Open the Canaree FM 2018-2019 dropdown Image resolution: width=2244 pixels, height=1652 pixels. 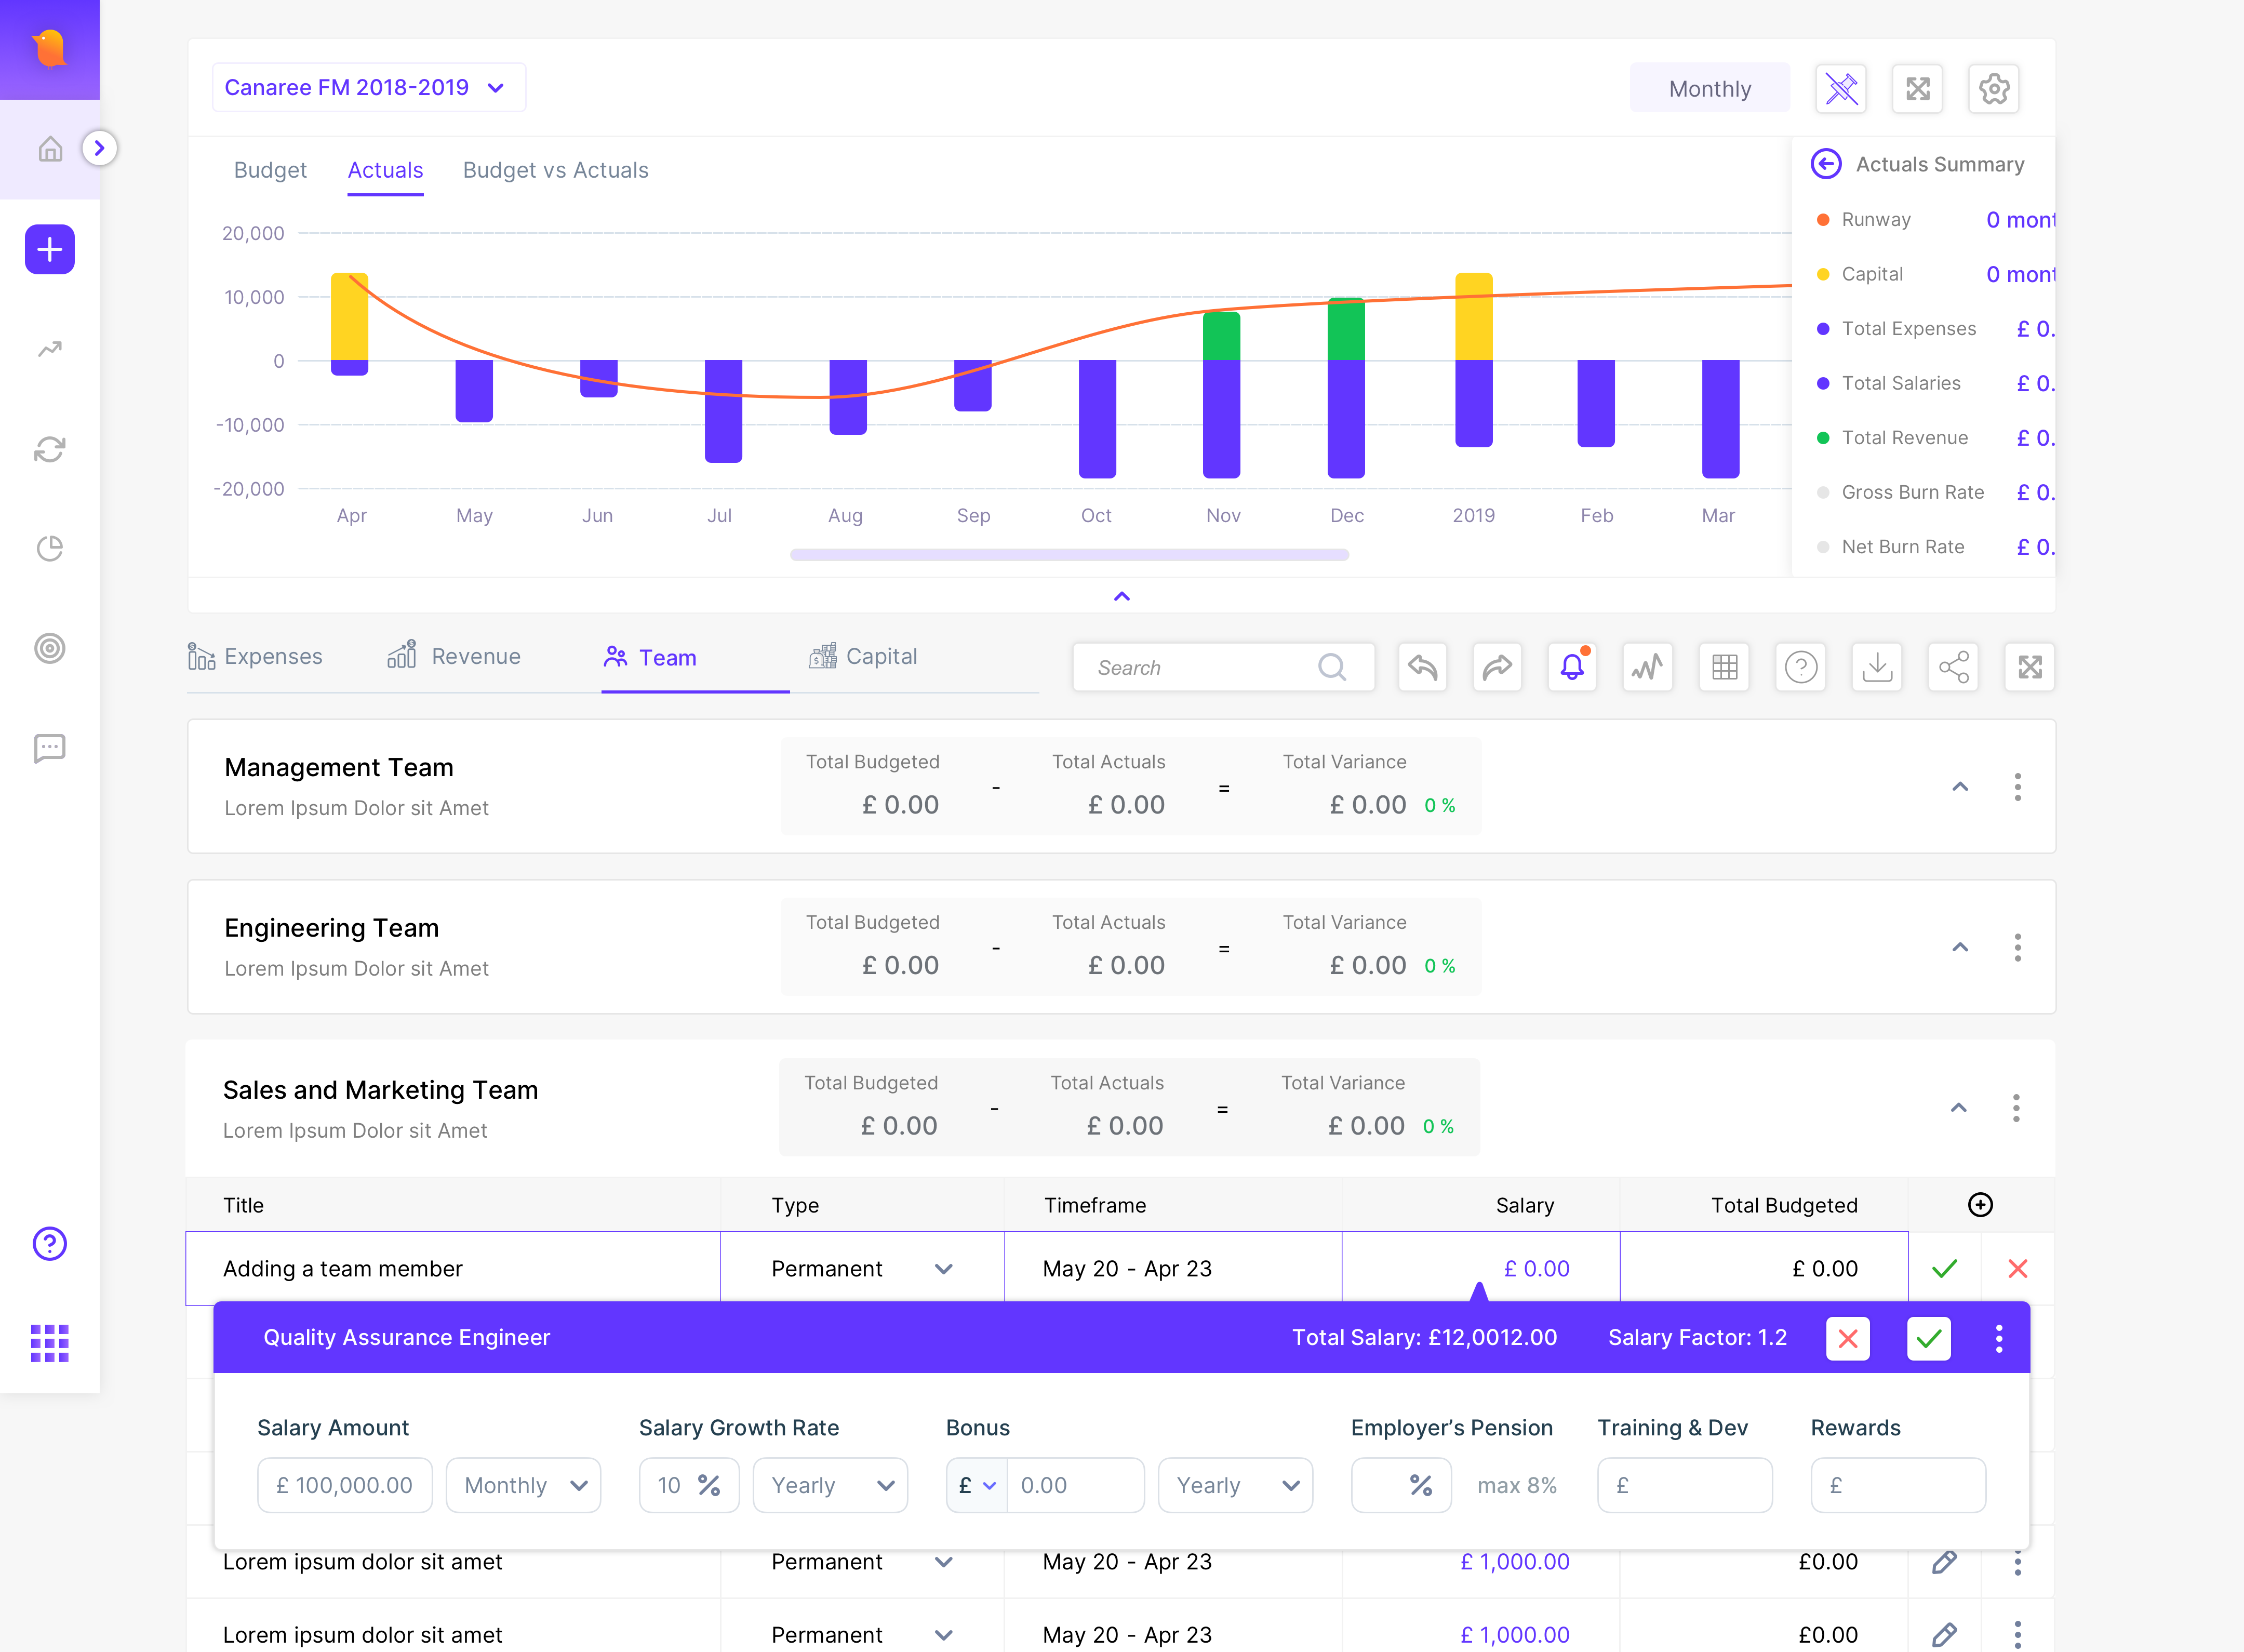[x=368, y=88]
